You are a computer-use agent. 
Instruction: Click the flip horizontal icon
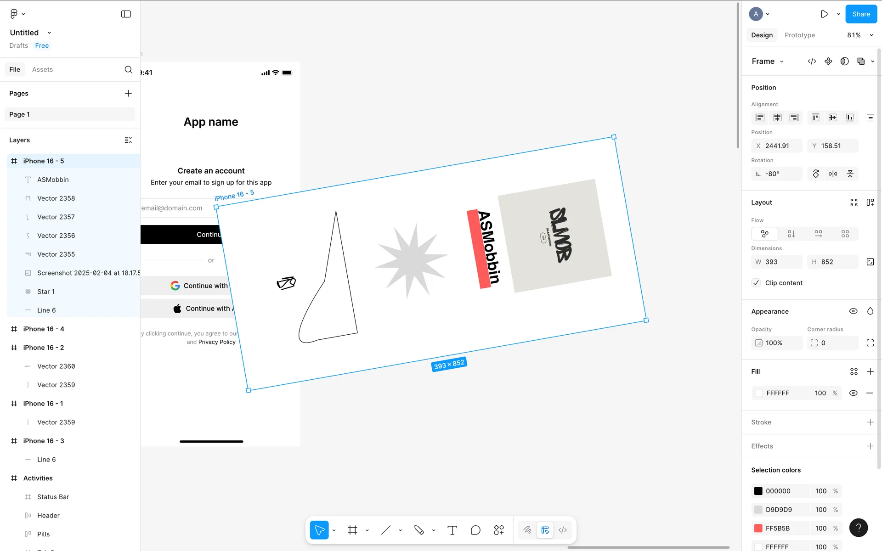tap(833, 174)
